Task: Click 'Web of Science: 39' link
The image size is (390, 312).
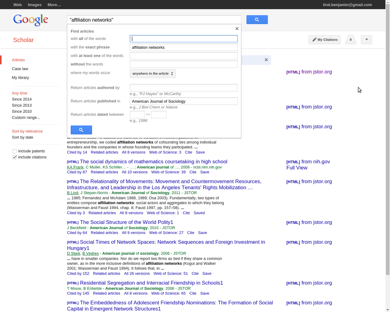Action: pos(168,172)
